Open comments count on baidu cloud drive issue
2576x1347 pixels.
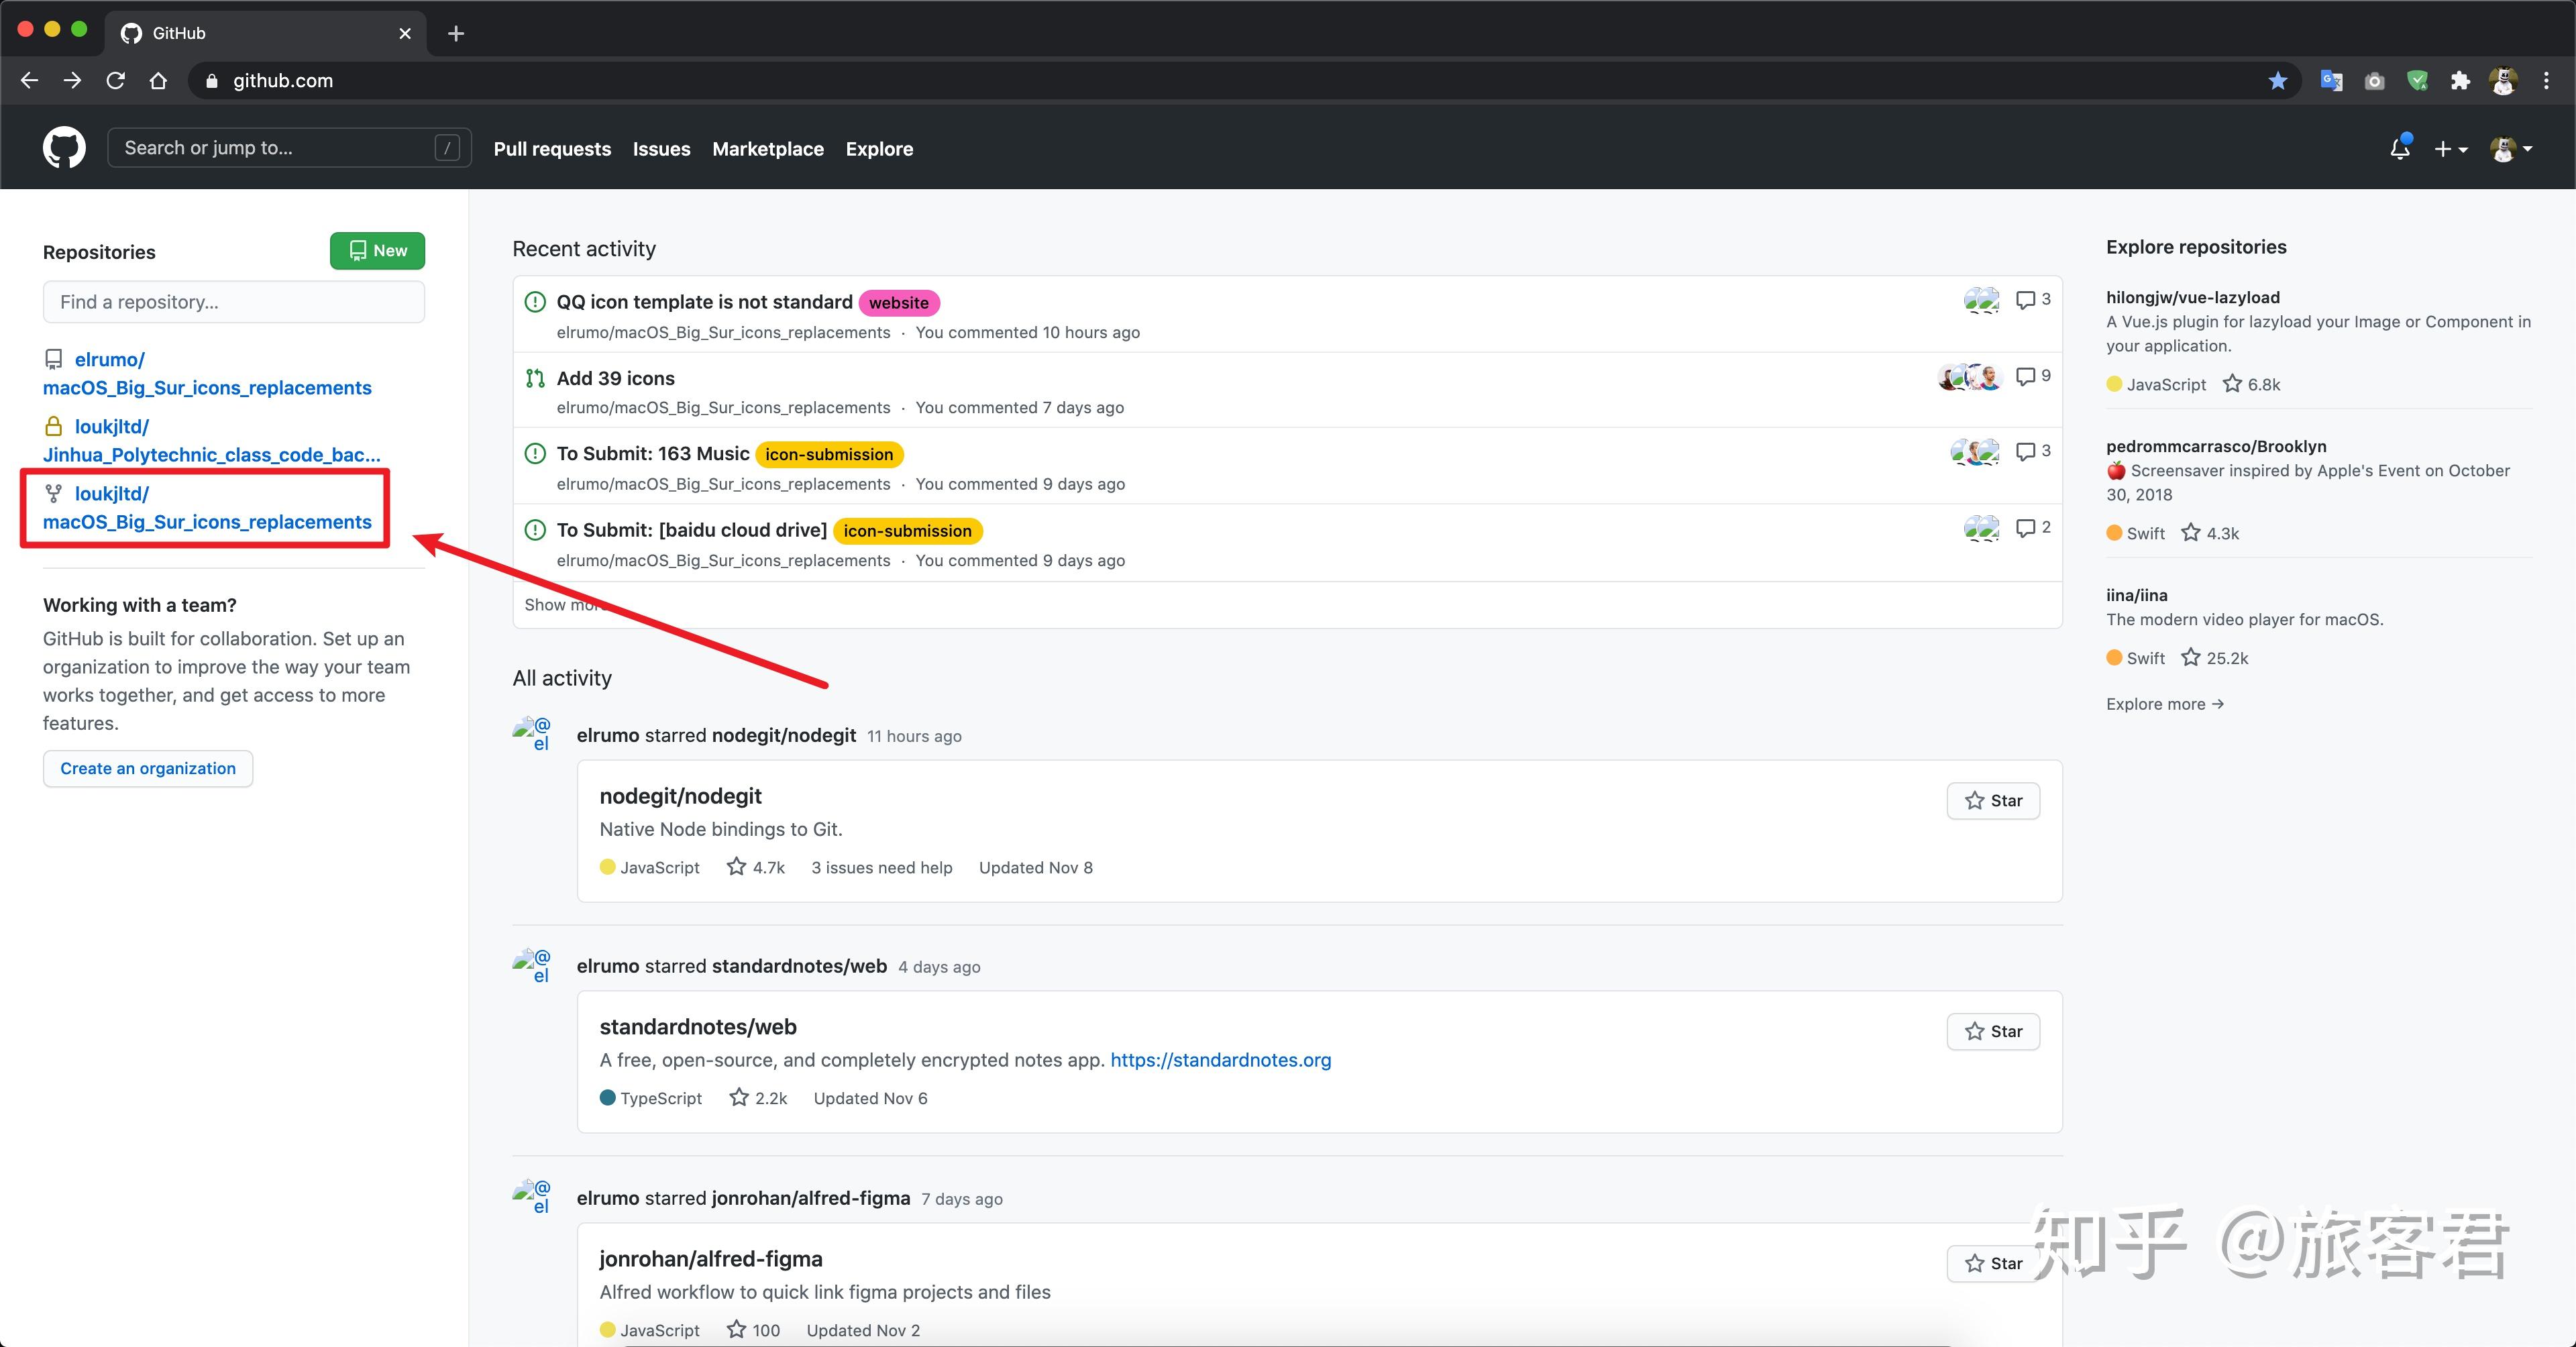2033,528
